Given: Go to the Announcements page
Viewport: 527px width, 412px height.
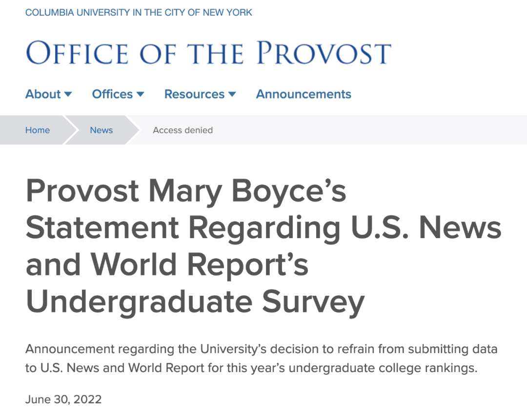Looking at the screenshot, I should click(304, 94).
